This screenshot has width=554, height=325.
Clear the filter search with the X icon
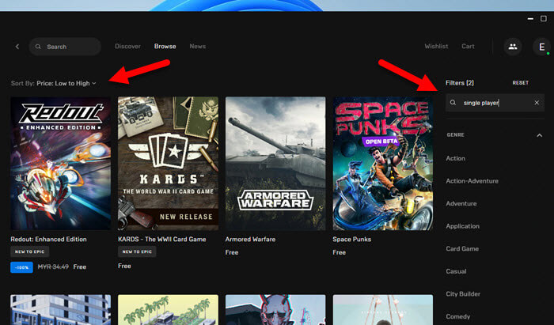coord(537,103)
